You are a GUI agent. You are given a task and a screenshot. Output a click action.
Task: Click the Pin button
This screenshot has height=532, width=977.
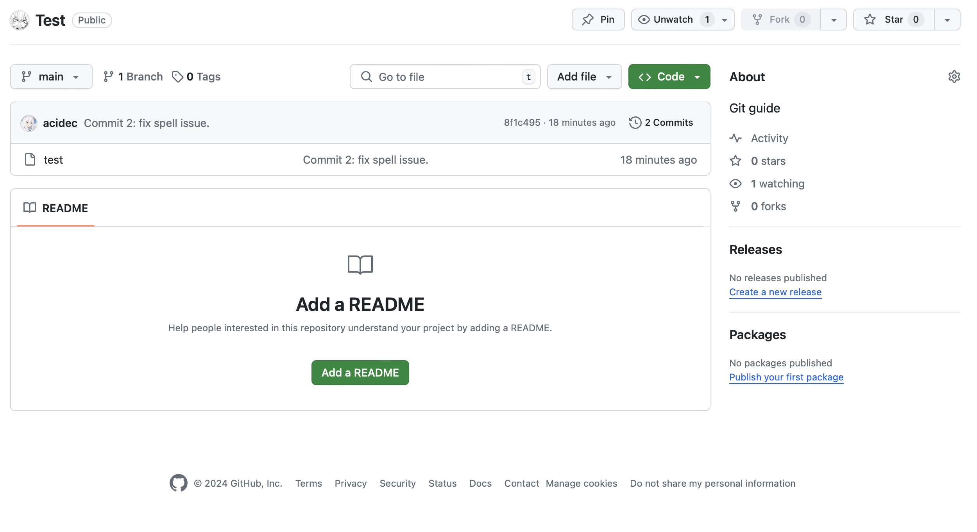click(x=598, y=20)
